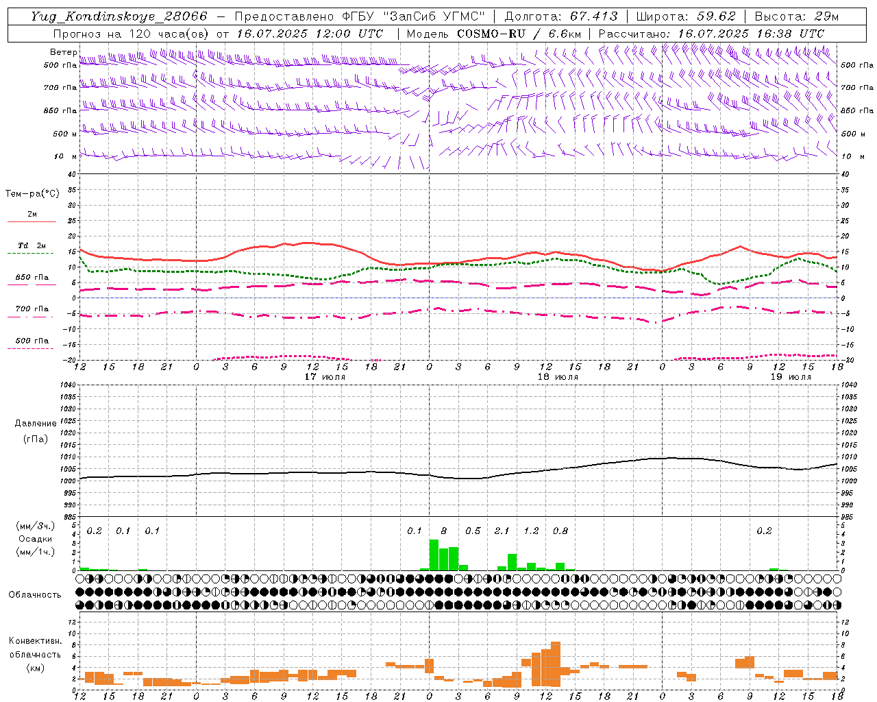Click the 'Облачность' cloudiness label
Image resolution: width=877 pixels, height=702 pixels.
coord(35,594)
